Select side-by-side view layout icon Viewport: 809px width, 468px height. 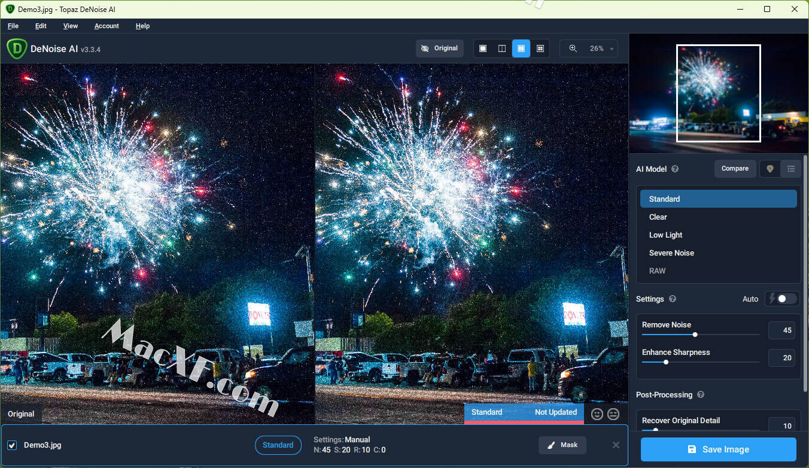pos(521,48)
